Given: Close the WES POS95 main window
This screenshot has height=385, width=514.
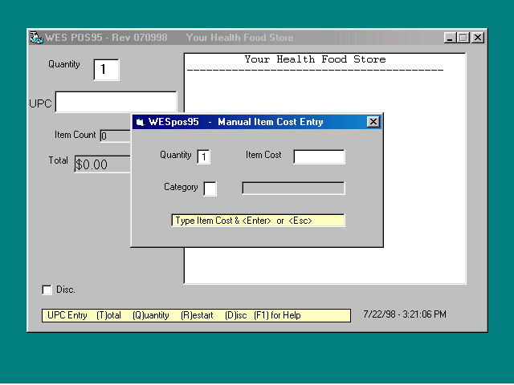Looking at the screenshot, I should (478, 38).
